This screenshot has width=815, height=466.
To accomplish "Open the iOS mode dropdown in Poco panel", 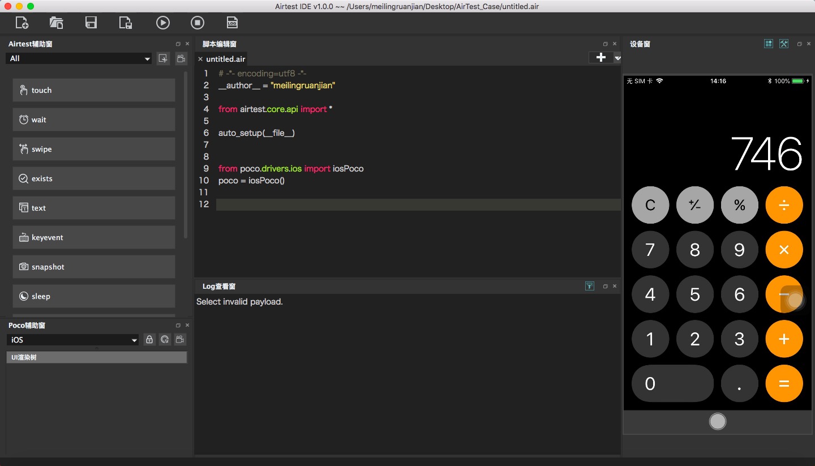I will pyautogui.click(x=72, y=340).
